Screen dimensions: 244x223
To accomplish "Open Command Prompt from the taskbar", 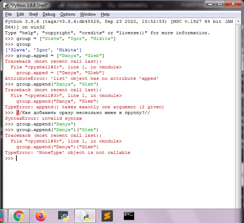I will pyautogui.click(x=129, y=216).
